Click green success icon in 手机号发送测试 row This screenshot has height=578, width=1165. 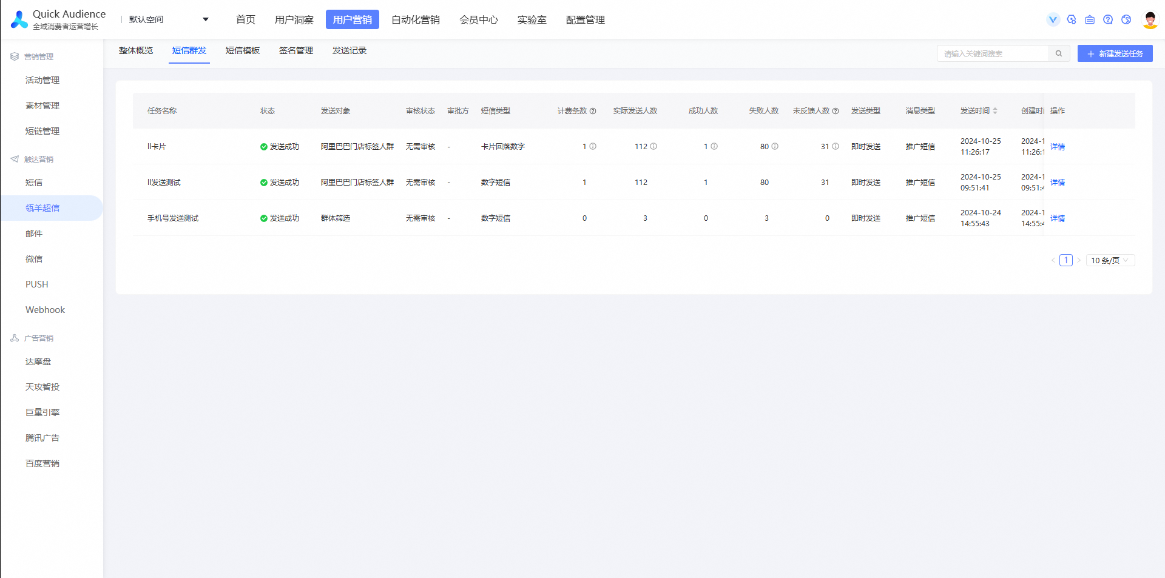[x=264, y=218]
